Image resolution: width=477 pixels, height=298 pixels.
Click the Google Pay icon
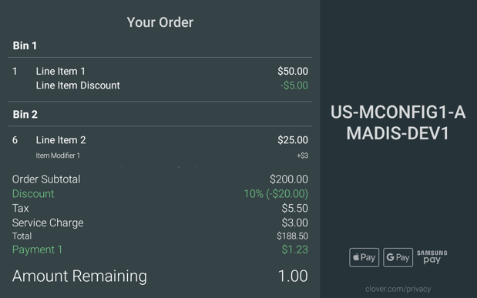(x=398, y=257)
